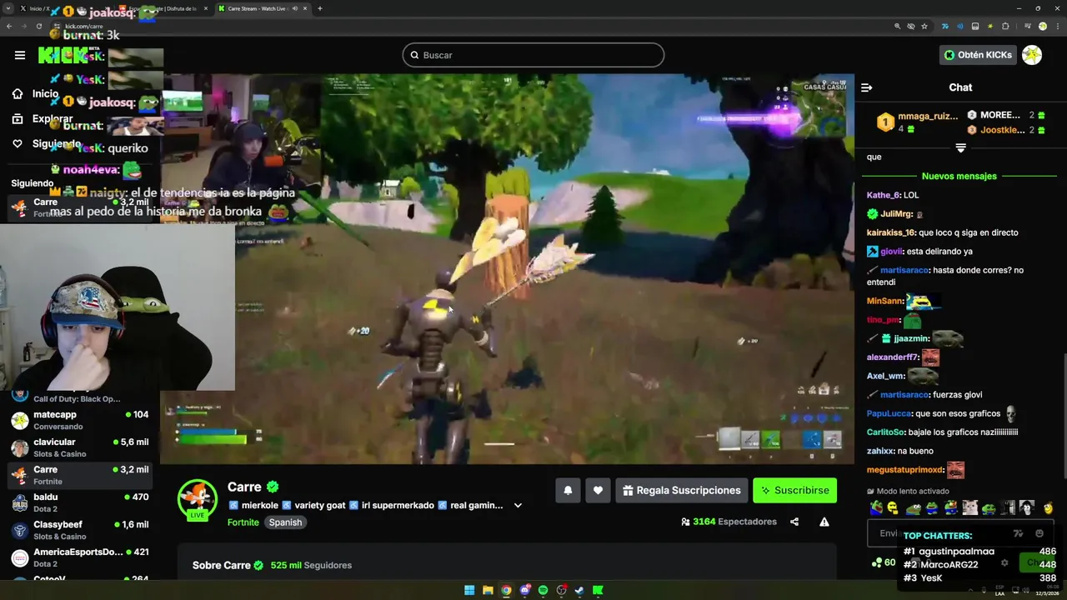Viewport: 1067px width, 600px height.
Task: Click the chrome bookmark star icon
Action: coord(924,26)
